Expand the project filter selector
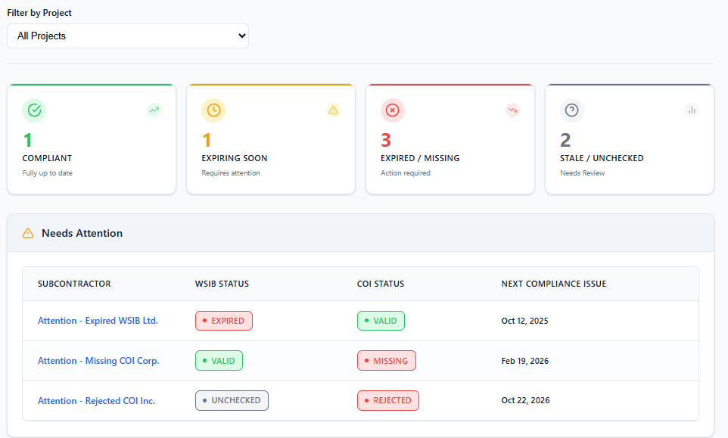Viewport: 728px width, 438px height. [127, 35]
